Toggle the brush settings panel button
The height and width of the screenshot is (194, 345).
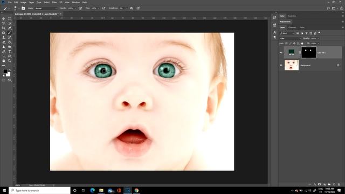(x=23, y=8)
